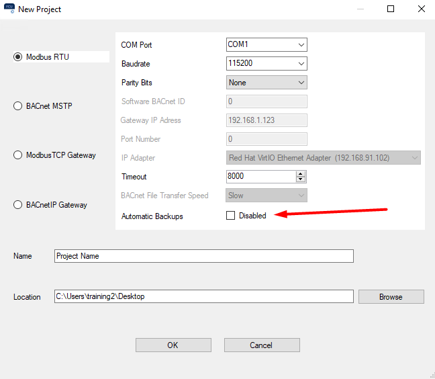Screen dimensions: 435x379
Task: Pick the BACnetIP Gateway option
Action: [x=18, y=205]
